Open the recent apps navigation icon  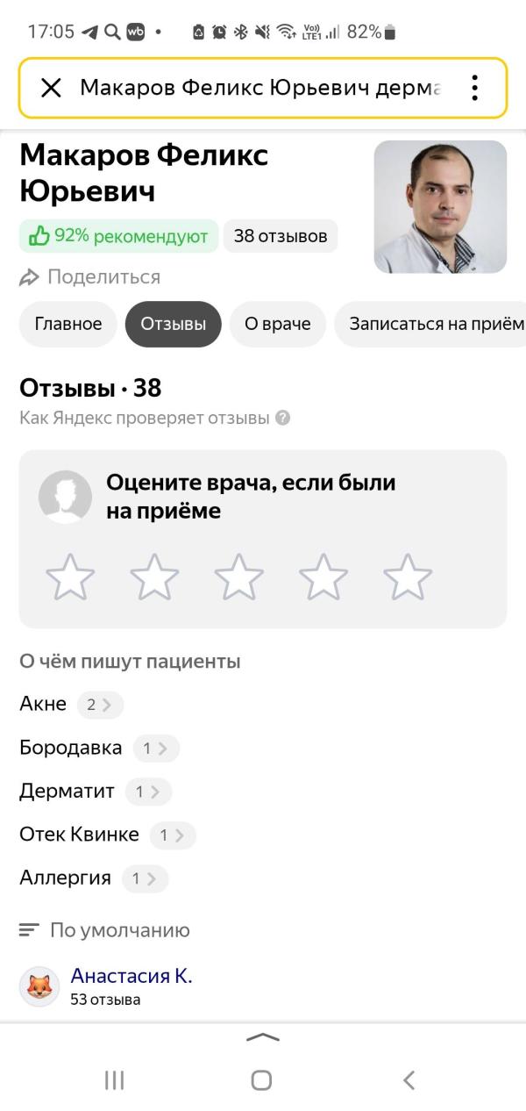click(114, 1080)
